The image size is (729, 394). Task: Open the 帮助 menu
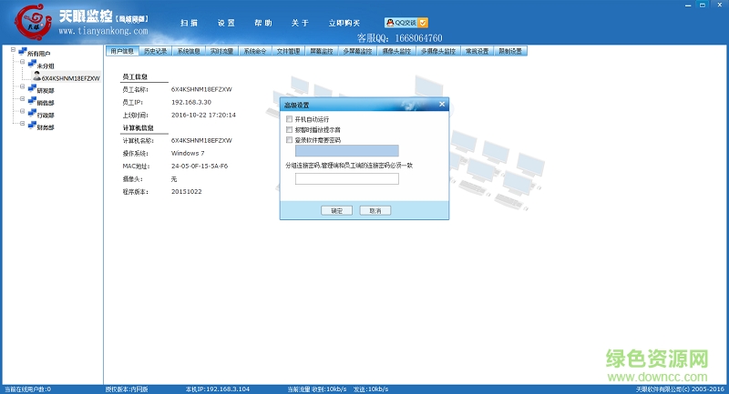[263, 23]
